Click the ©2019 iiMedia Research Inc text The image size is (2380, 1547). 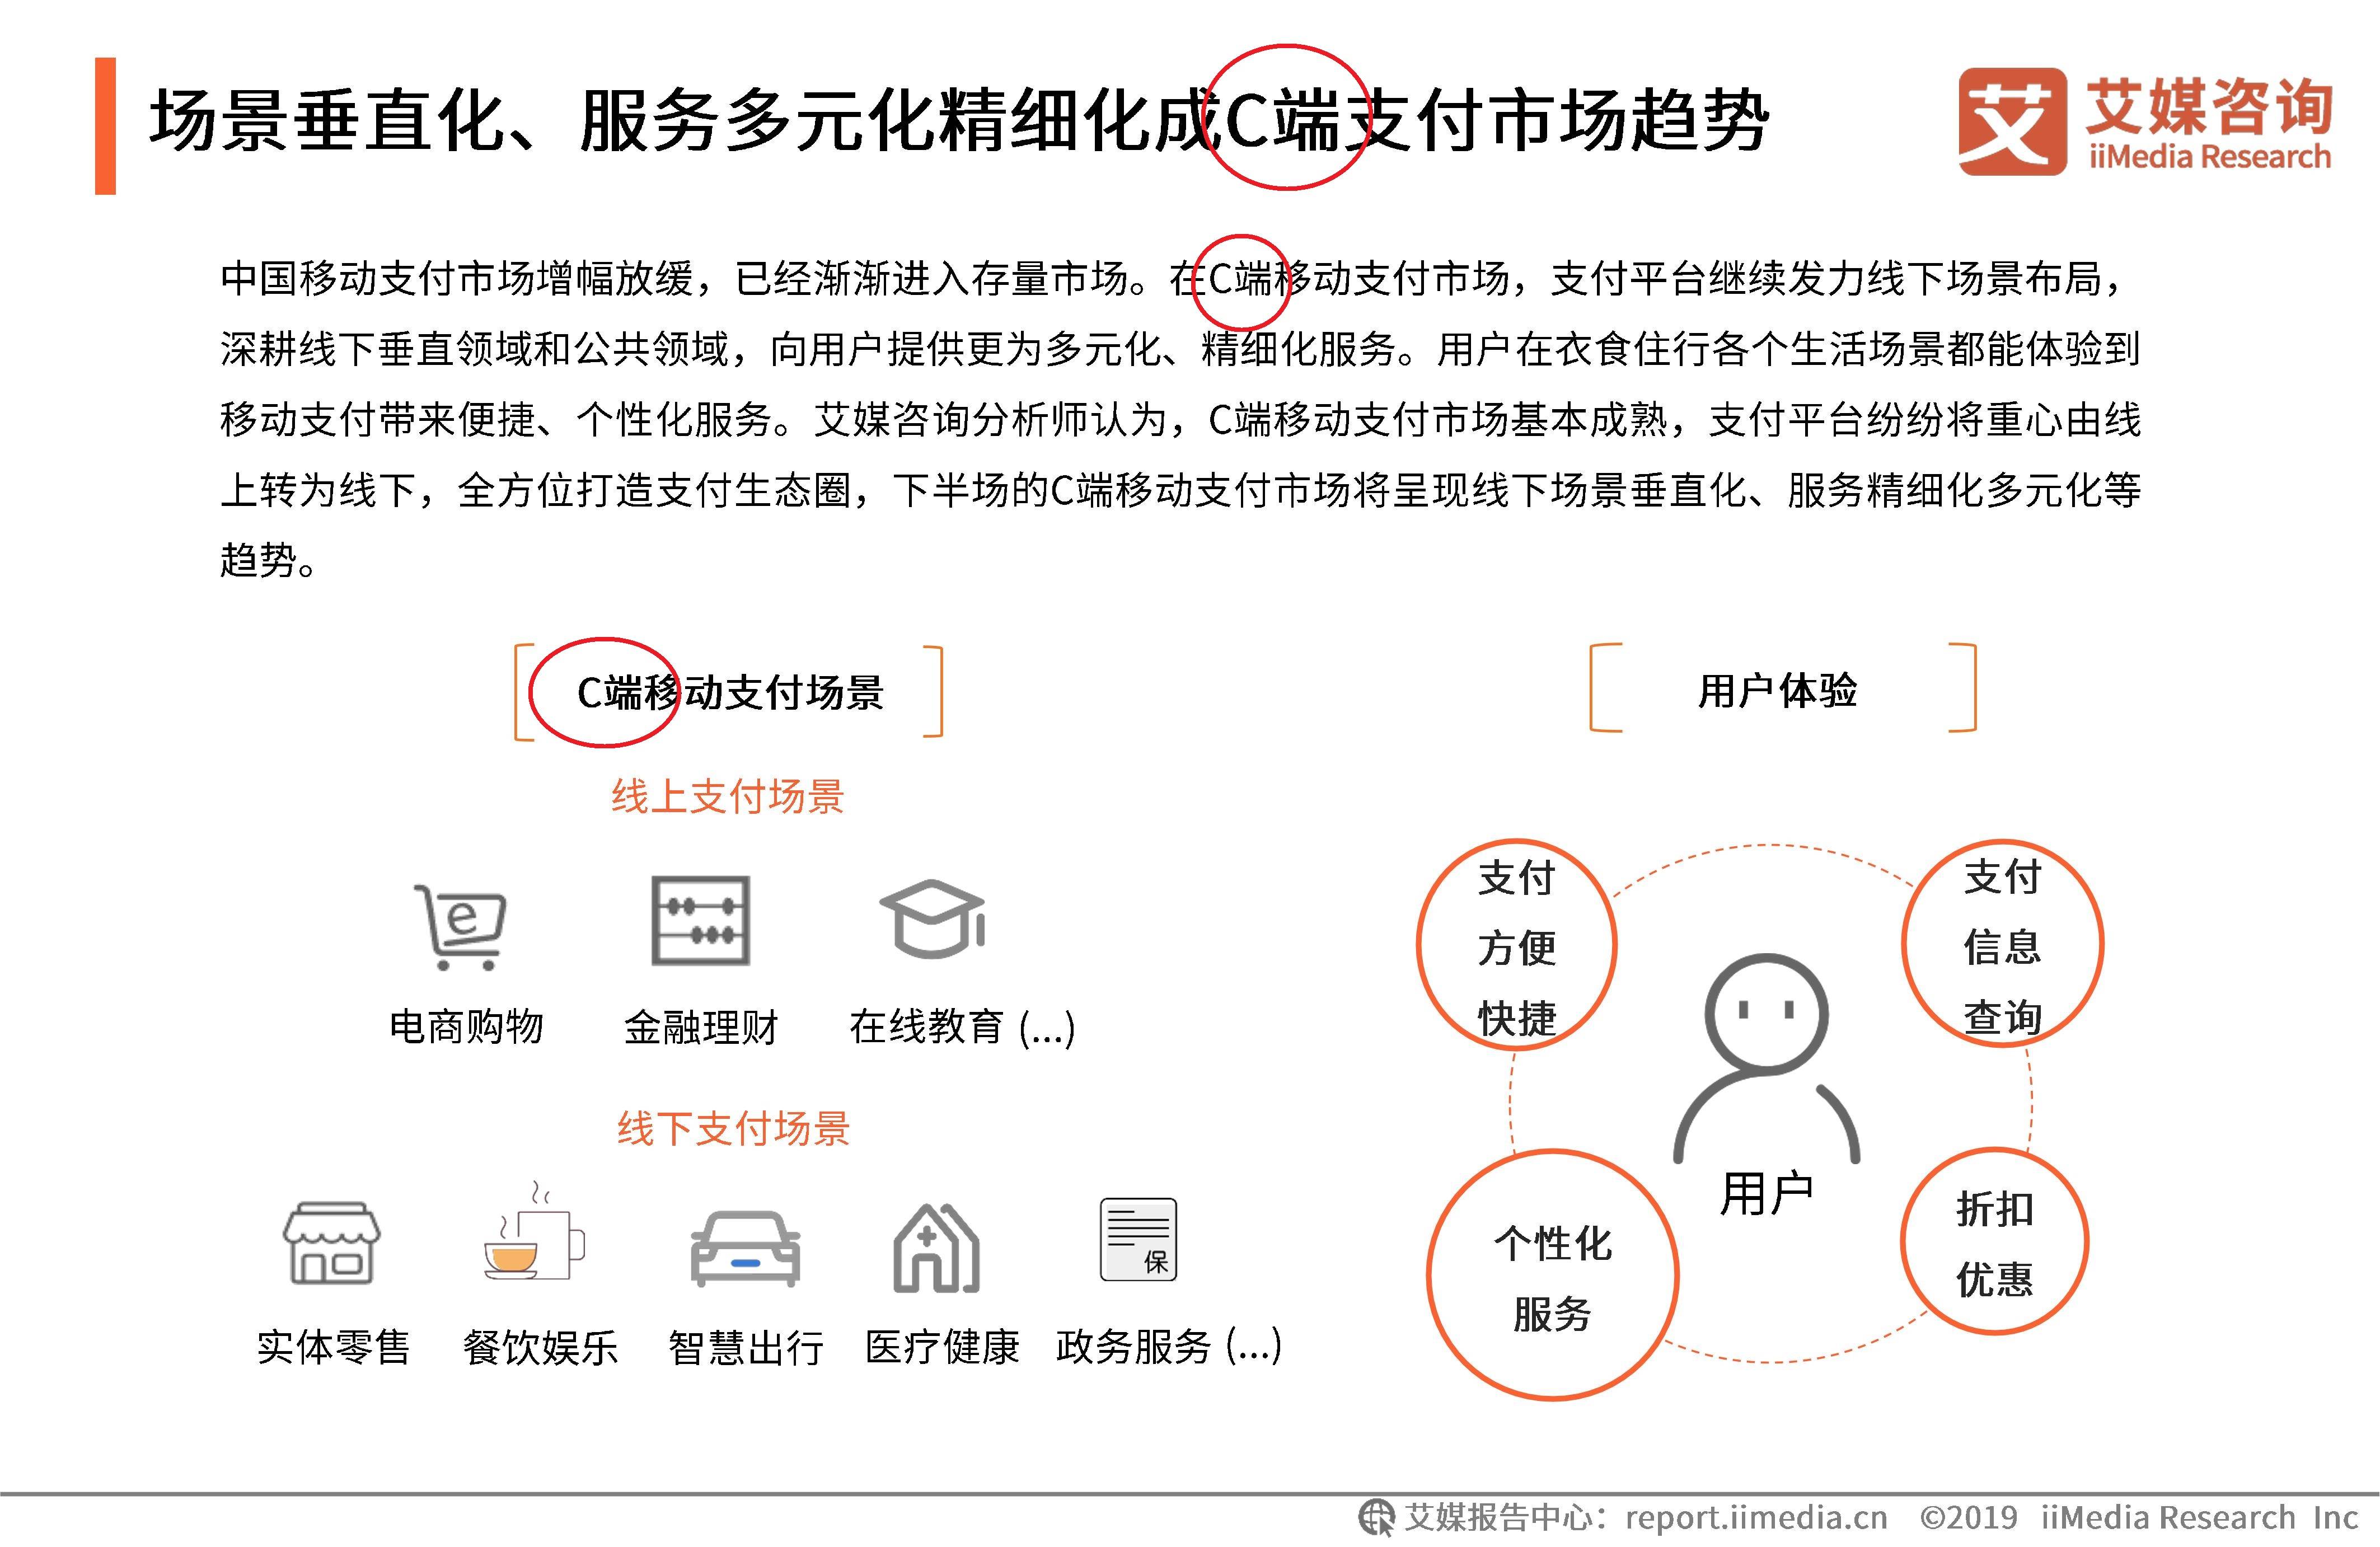pyautogui.click(x=2139, y=1517)
